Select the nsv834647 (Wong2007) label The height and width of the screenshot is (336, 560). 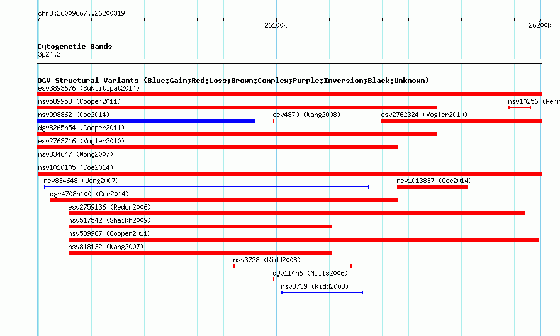[x=76, y=154]
